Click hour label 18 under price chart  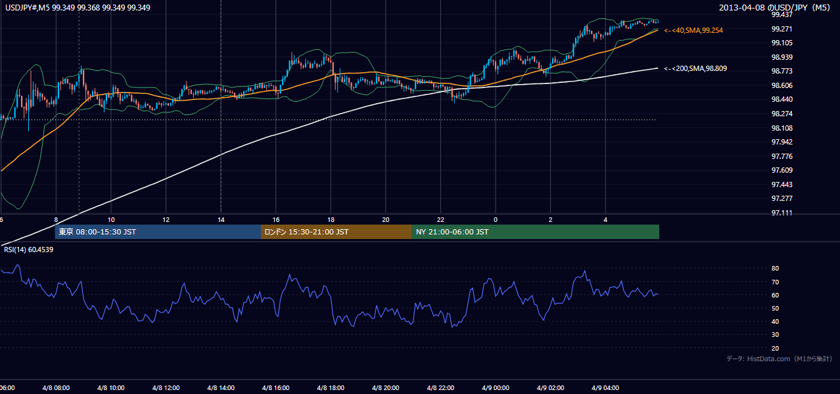tap(331, 219)
